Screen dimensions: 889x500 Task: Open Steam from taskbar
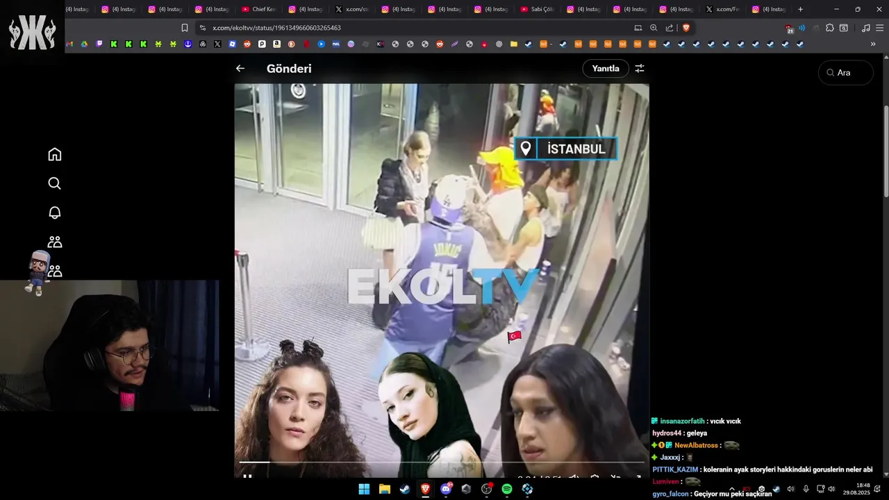click(x=404, y=489)
